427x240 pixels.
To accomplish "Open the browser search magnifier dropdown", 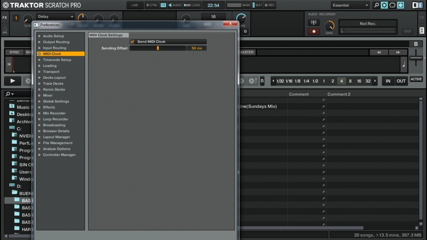I will (10, 94).
